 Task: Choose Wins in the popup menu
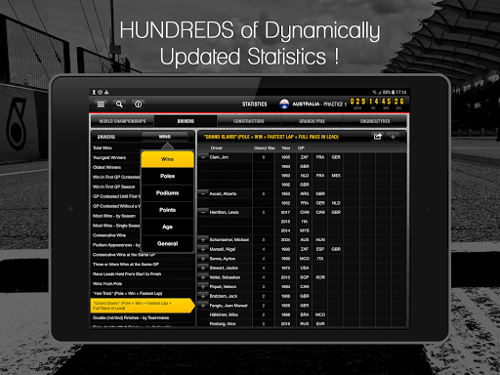coord(167,159)
